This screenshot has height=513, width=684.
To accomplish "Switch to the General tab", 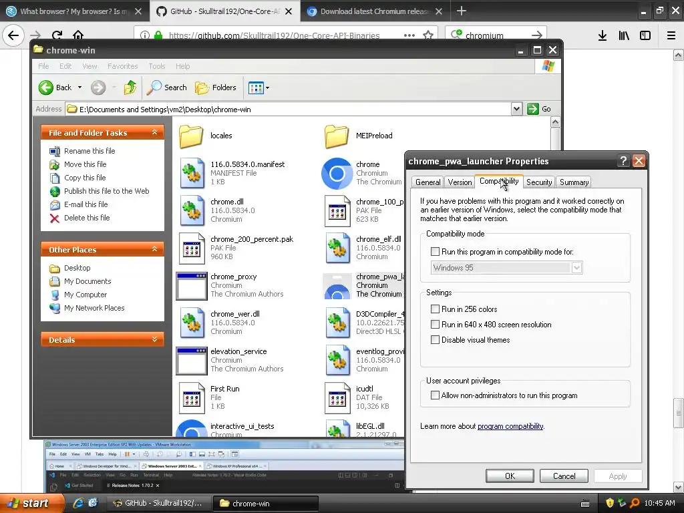I will (427, 182).
